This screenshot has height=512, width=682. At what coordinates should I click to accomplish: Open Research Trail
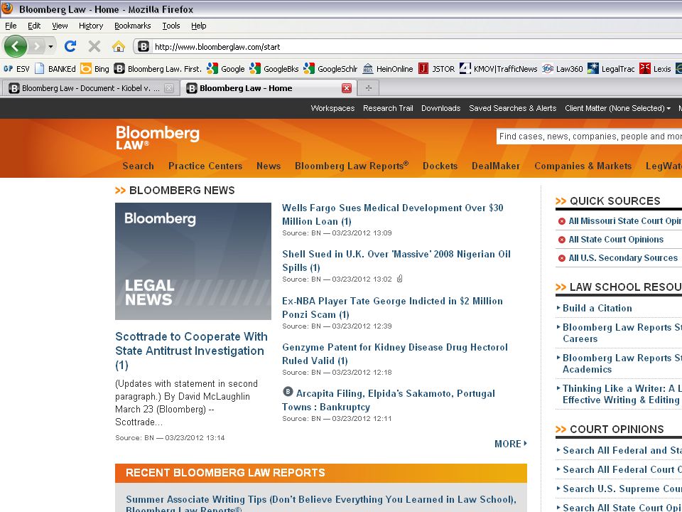(x=388, y=108)
